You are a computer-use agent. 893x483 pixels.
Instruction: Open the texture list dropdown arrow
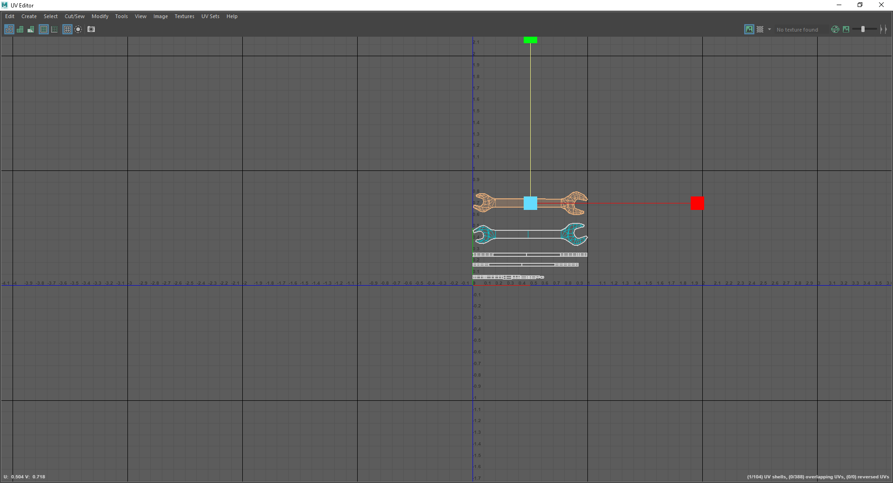(769, 29)
